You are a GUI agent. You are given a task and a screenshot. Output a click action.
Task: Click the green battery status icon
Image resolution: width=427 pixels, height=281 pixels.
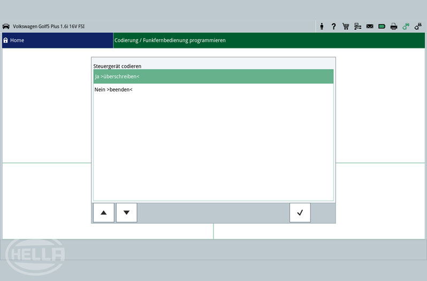coord(382,26)
